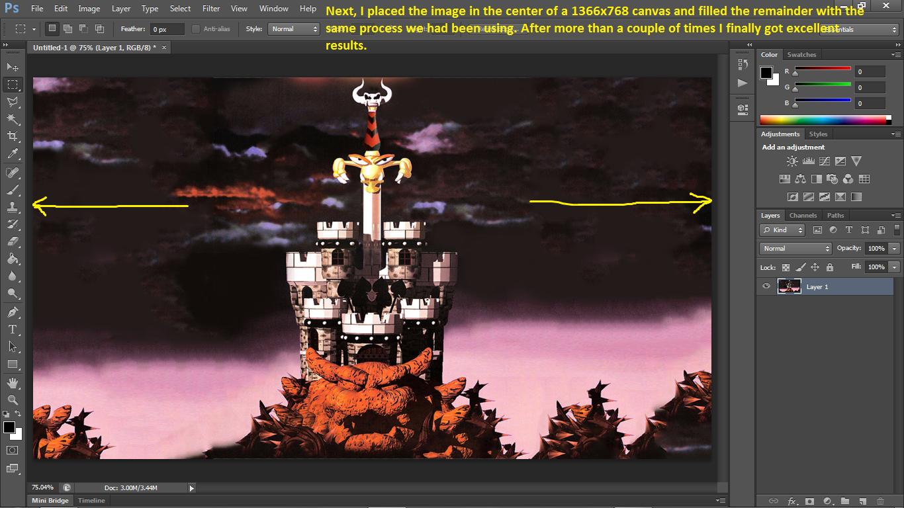This screenshot has width=904, height=508.
Task: Select the Healing Brush tool
Action: [x=13, y=173]
